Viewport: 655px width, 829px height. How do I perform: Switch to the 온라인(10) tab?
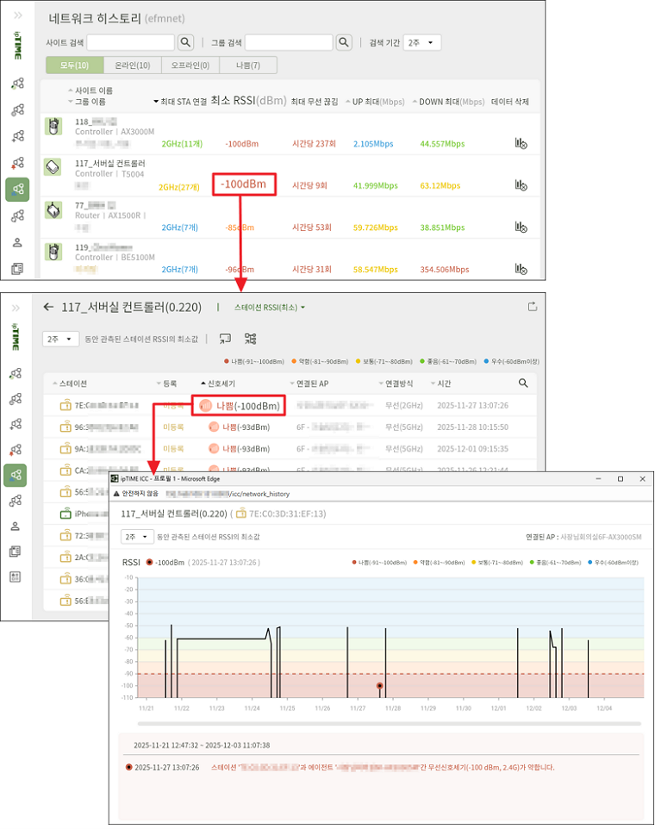(x=132, y=65)
